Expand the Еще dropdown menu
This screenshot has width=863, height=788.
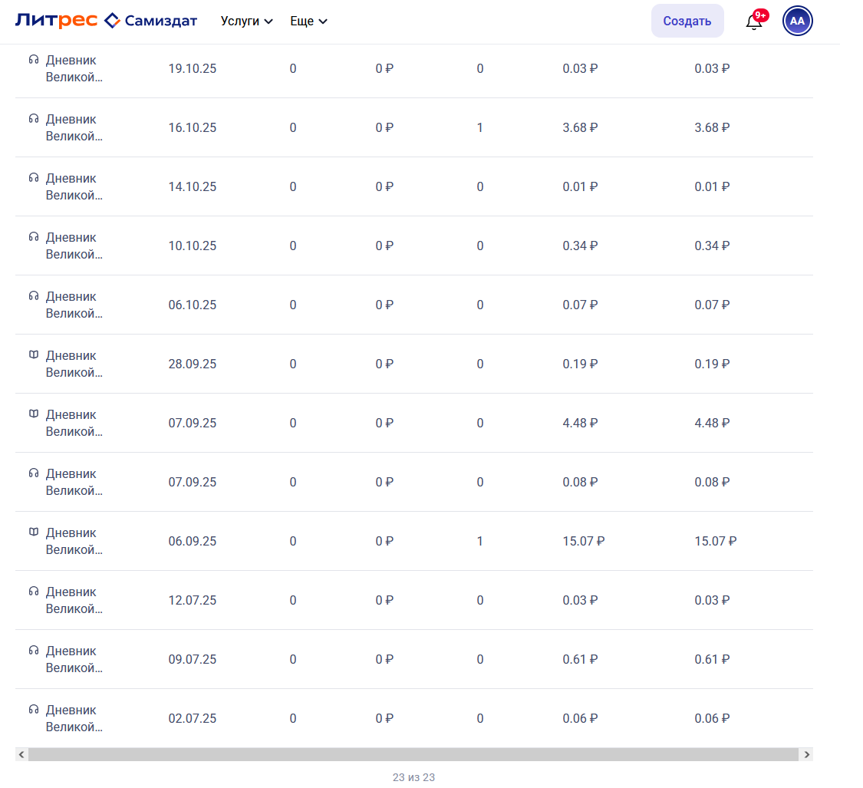[308, 21]
